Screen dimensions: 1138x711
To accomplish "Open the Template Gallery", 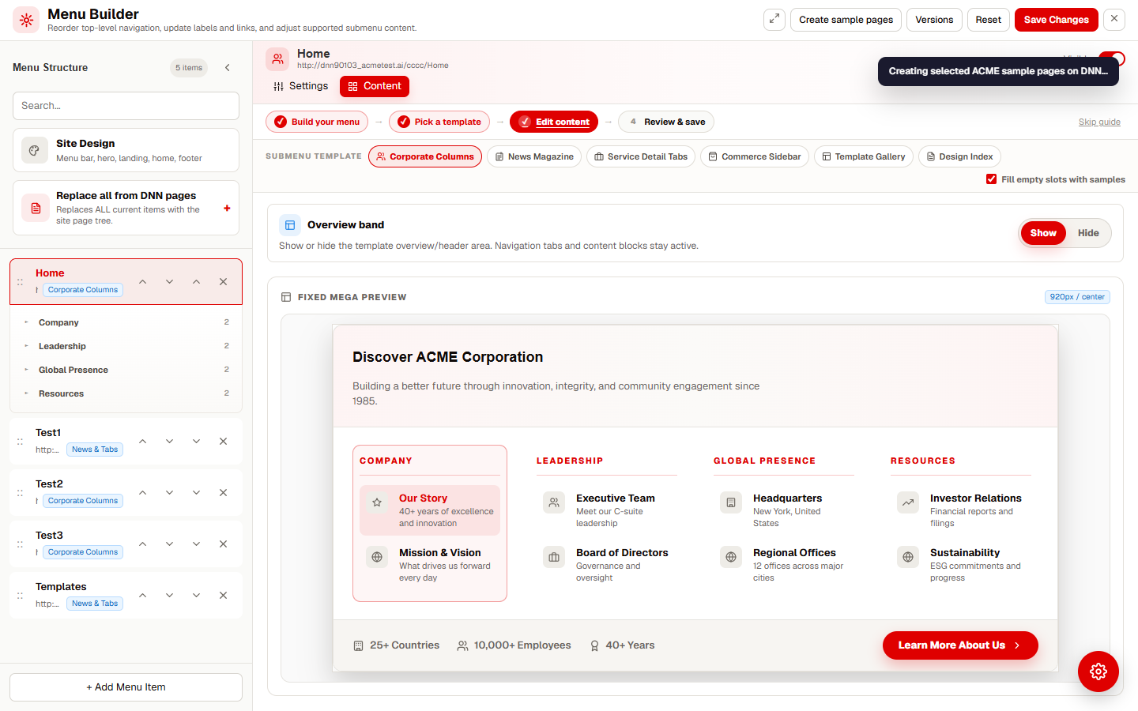I will 864,156.
